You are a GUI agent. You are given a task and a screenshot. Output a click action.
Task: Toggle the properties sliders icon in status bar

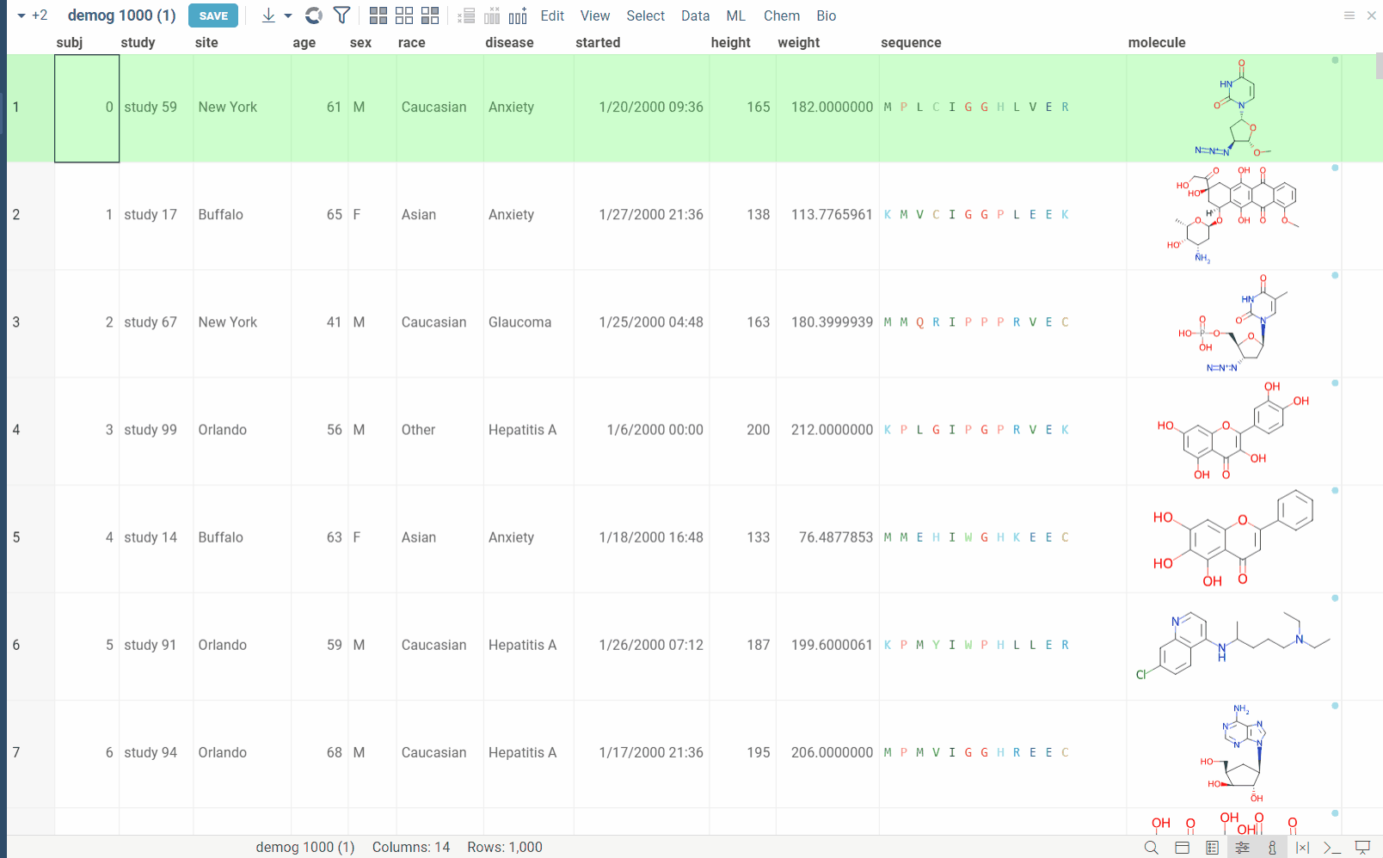pos(1243,847)
